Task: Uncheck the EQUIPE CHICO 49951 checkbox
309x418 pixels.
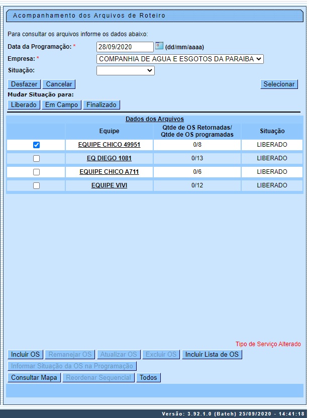Action: tap(36, 145)
